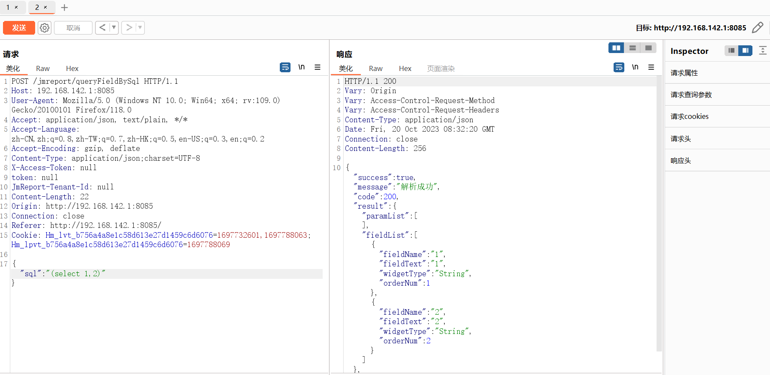The width and height of the screenshot is (770, 375).
Task: Toggle non-printable chars in request panel
Action: (x=302, y=67)
